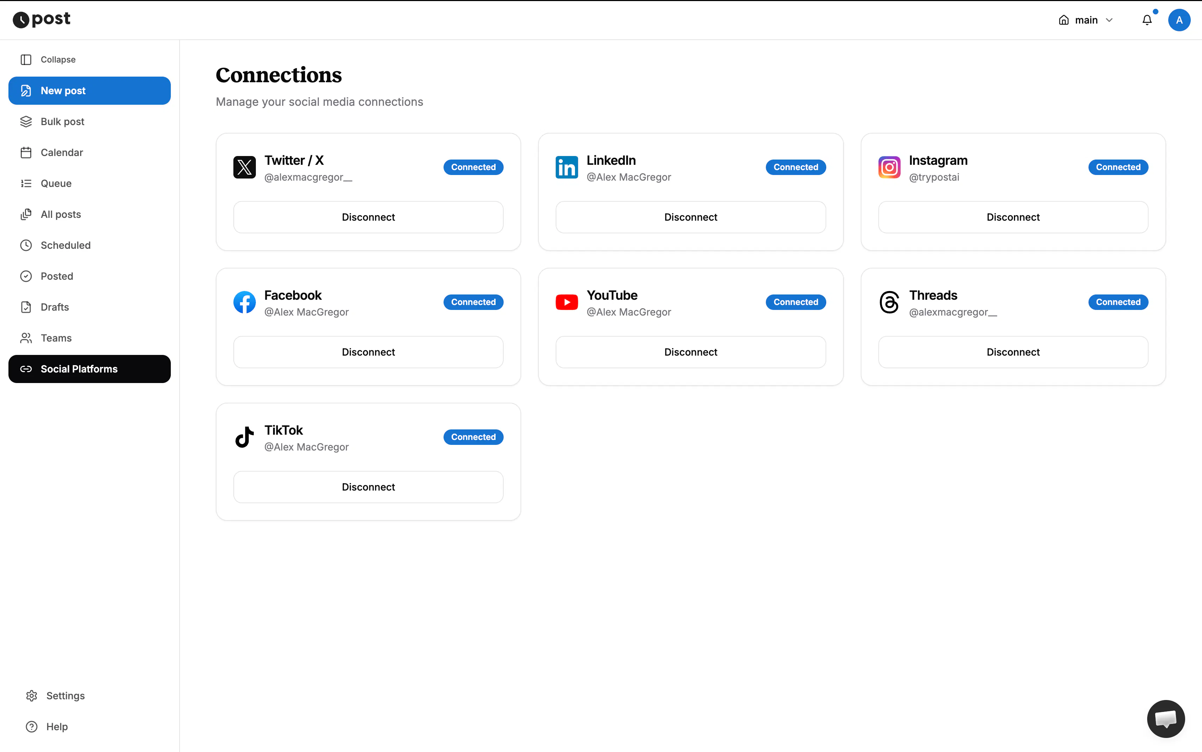The height and width of the screenshot is (752, 1202).
Task: Click the Connected badge for YouTube
Action: [x=795, y=302]
